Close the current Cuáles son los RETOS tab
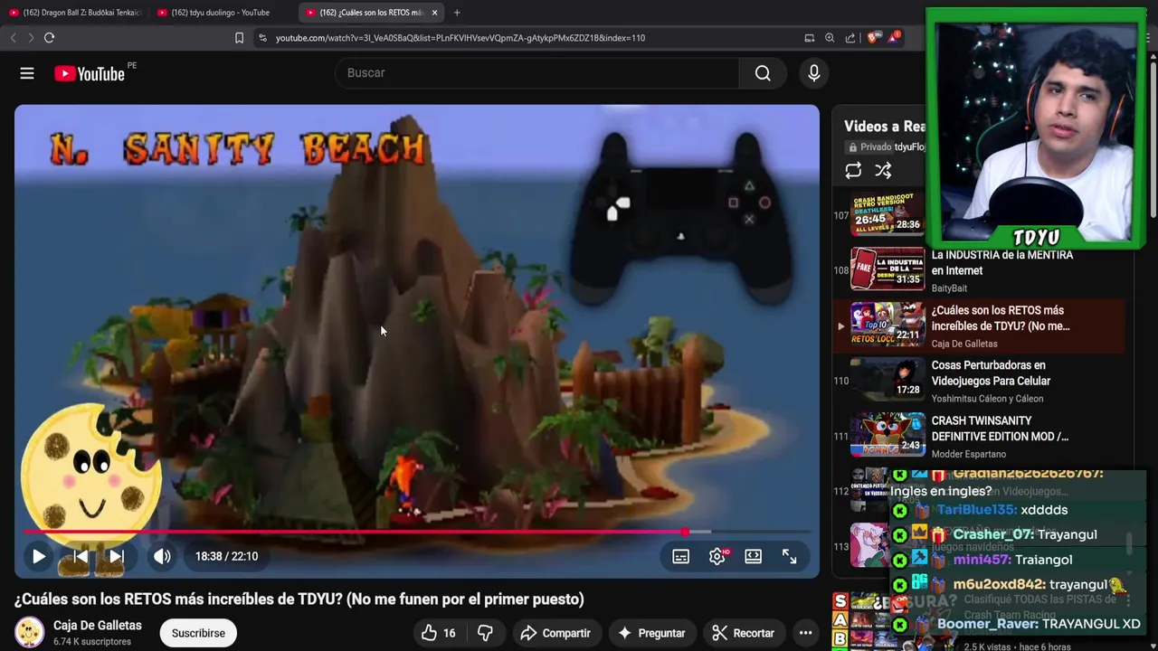Viewport: 1158px width, 651px height. (x=434, y=13)
